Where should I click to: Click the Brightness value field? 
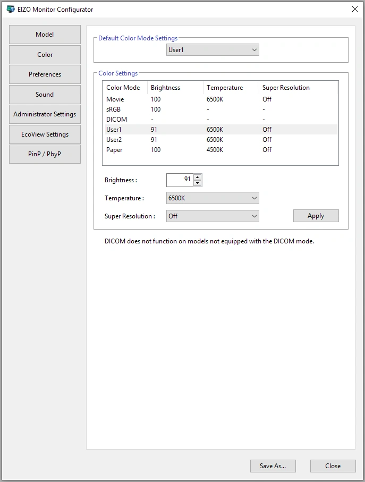180,180
